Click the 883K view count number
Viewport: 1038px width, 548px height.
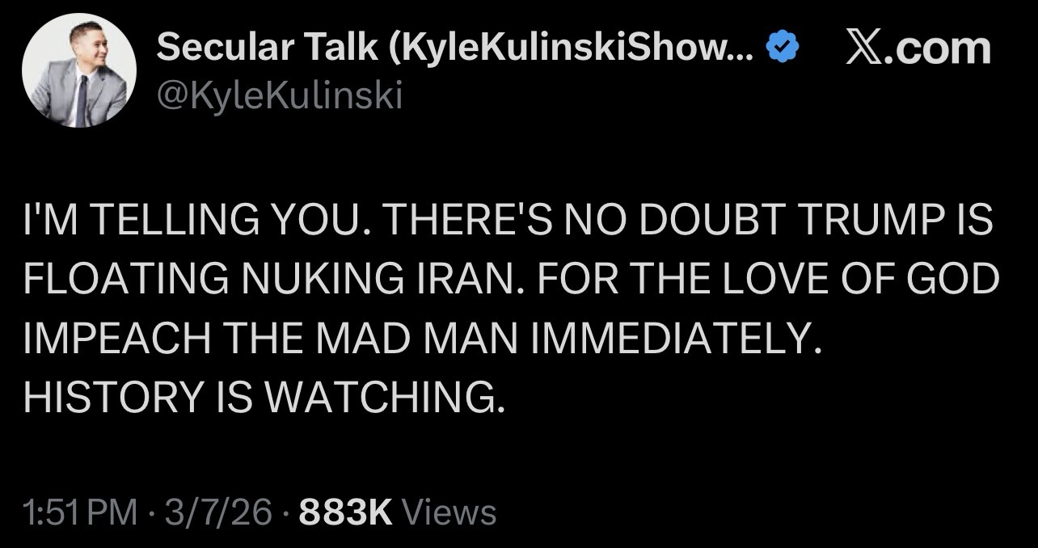(x=346, y=512)
